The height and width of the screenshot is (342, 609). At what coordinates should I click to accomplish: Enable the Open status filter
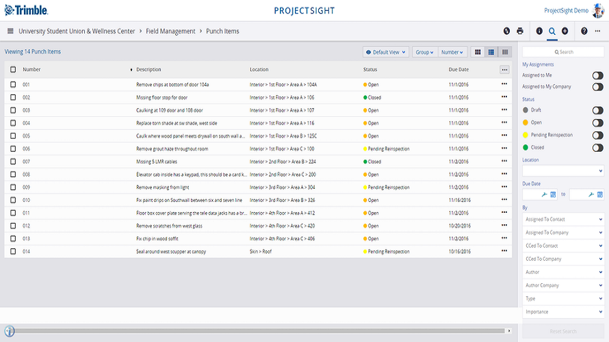pyautogui.click(x=598, y=122)
